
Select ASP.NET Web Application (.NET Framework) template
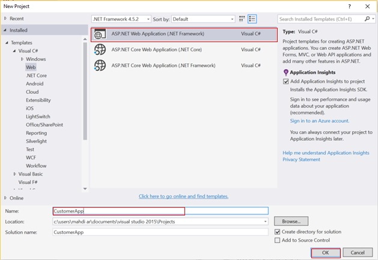184,34
